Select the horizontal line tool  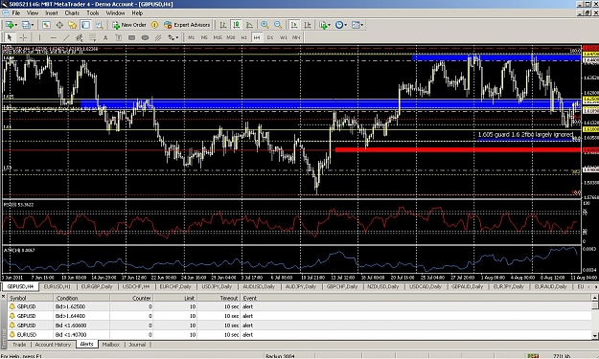[x=53, y=37]
